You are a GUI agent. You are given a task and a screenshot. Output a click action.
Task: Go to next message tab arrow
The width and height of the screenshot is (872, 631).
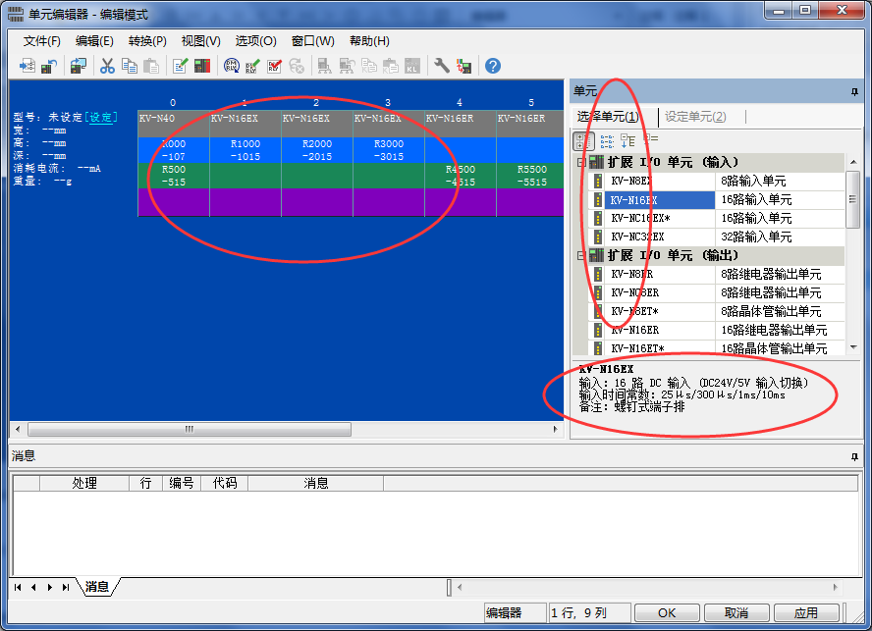coord(50,587)
